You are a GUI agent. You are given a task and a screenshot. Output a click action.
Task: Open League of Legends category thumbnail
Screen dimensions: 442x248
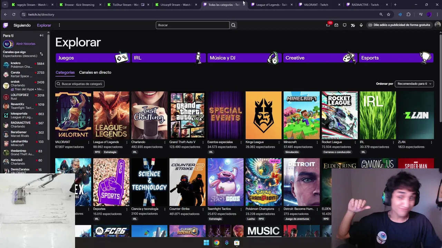pos(111,115)
